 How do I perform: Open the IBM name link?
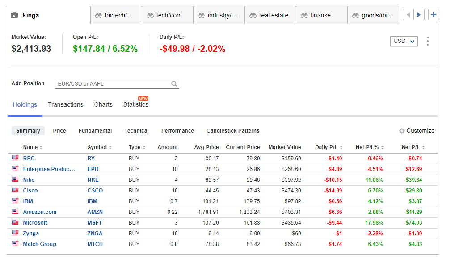coord(28,201)
